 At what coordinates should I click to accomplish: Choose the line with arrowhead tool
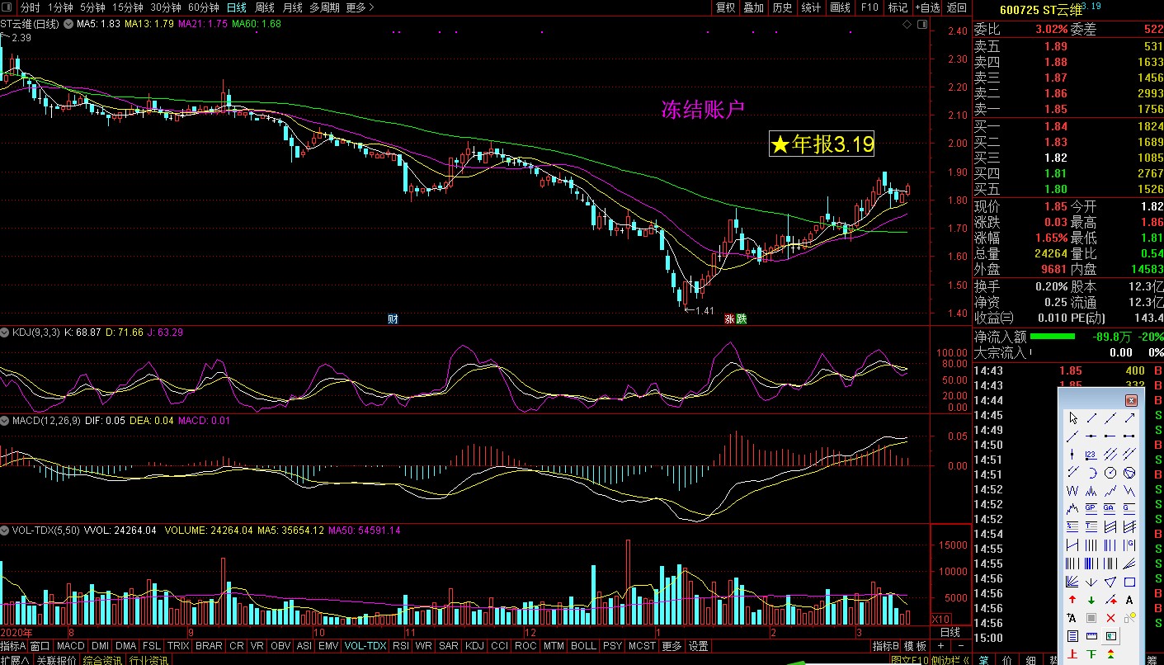click(x=1129, y=418)
